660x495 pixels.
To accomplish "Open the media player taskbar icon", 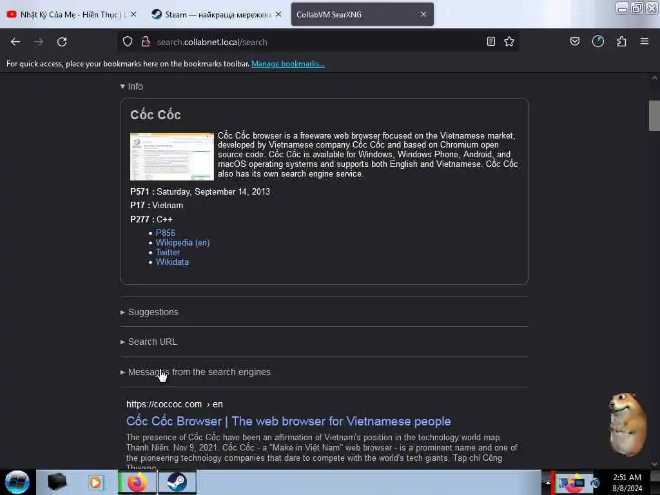I will [x=96, y=482].
